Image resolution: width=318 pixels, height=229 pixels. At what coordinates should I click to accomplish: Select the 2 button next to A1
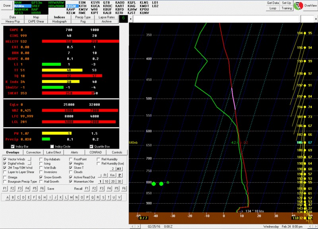click(113, 169)
